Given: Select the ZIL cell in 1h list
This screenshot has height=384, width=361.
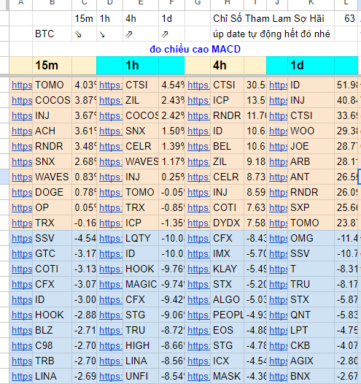Looking at the screenshot, I should tap(141, 101).
